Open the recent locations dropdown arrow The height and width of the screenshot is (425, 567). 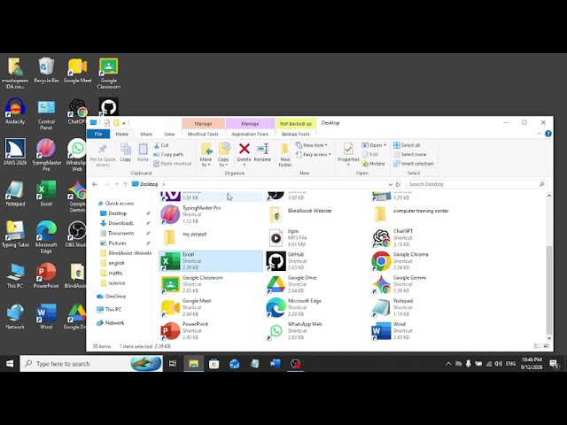point(117,184)
